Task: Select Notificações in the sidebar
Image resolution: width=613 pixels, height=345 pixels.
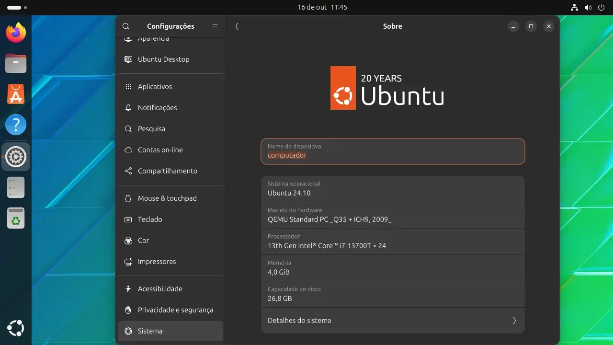Action: 170,108
